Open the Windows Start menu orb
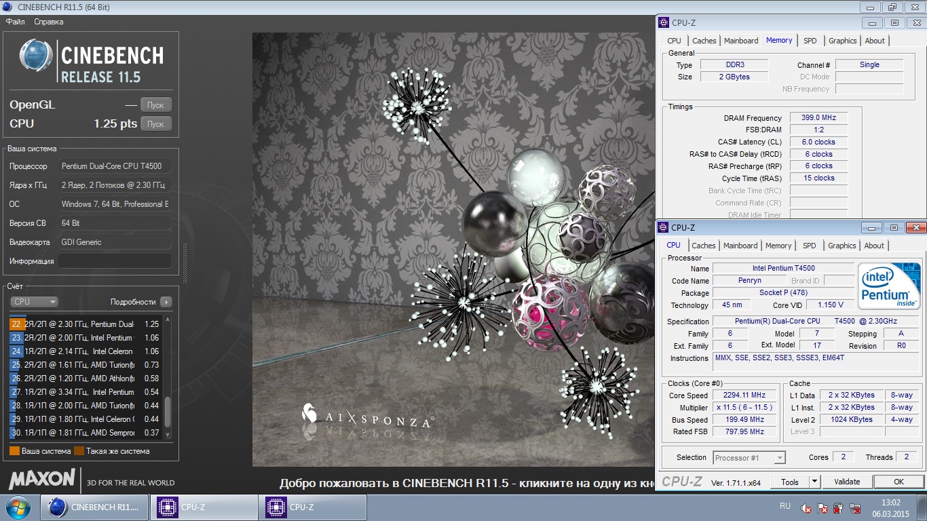The height and width of the screenshot is (521, 927). pos(18,507)
